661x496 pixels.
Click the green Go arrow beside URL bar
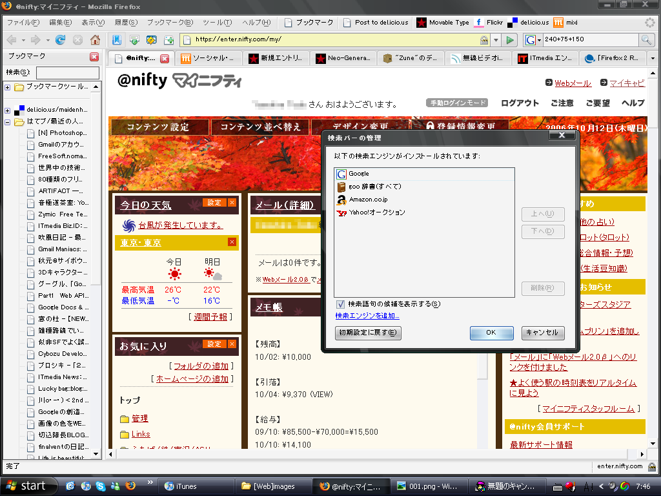click(510, 40)
